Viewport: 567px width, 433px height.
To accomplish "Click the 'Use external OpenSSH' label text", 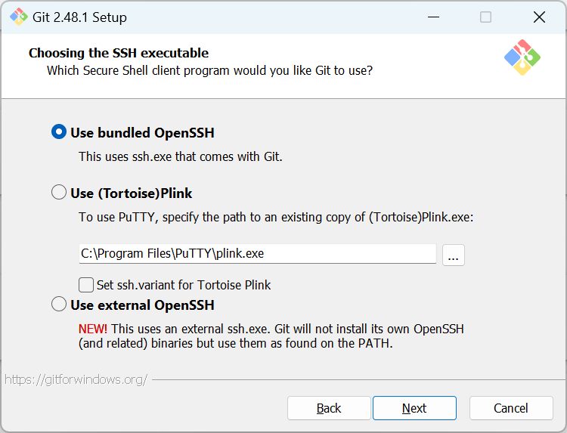I will click(142, 305).
